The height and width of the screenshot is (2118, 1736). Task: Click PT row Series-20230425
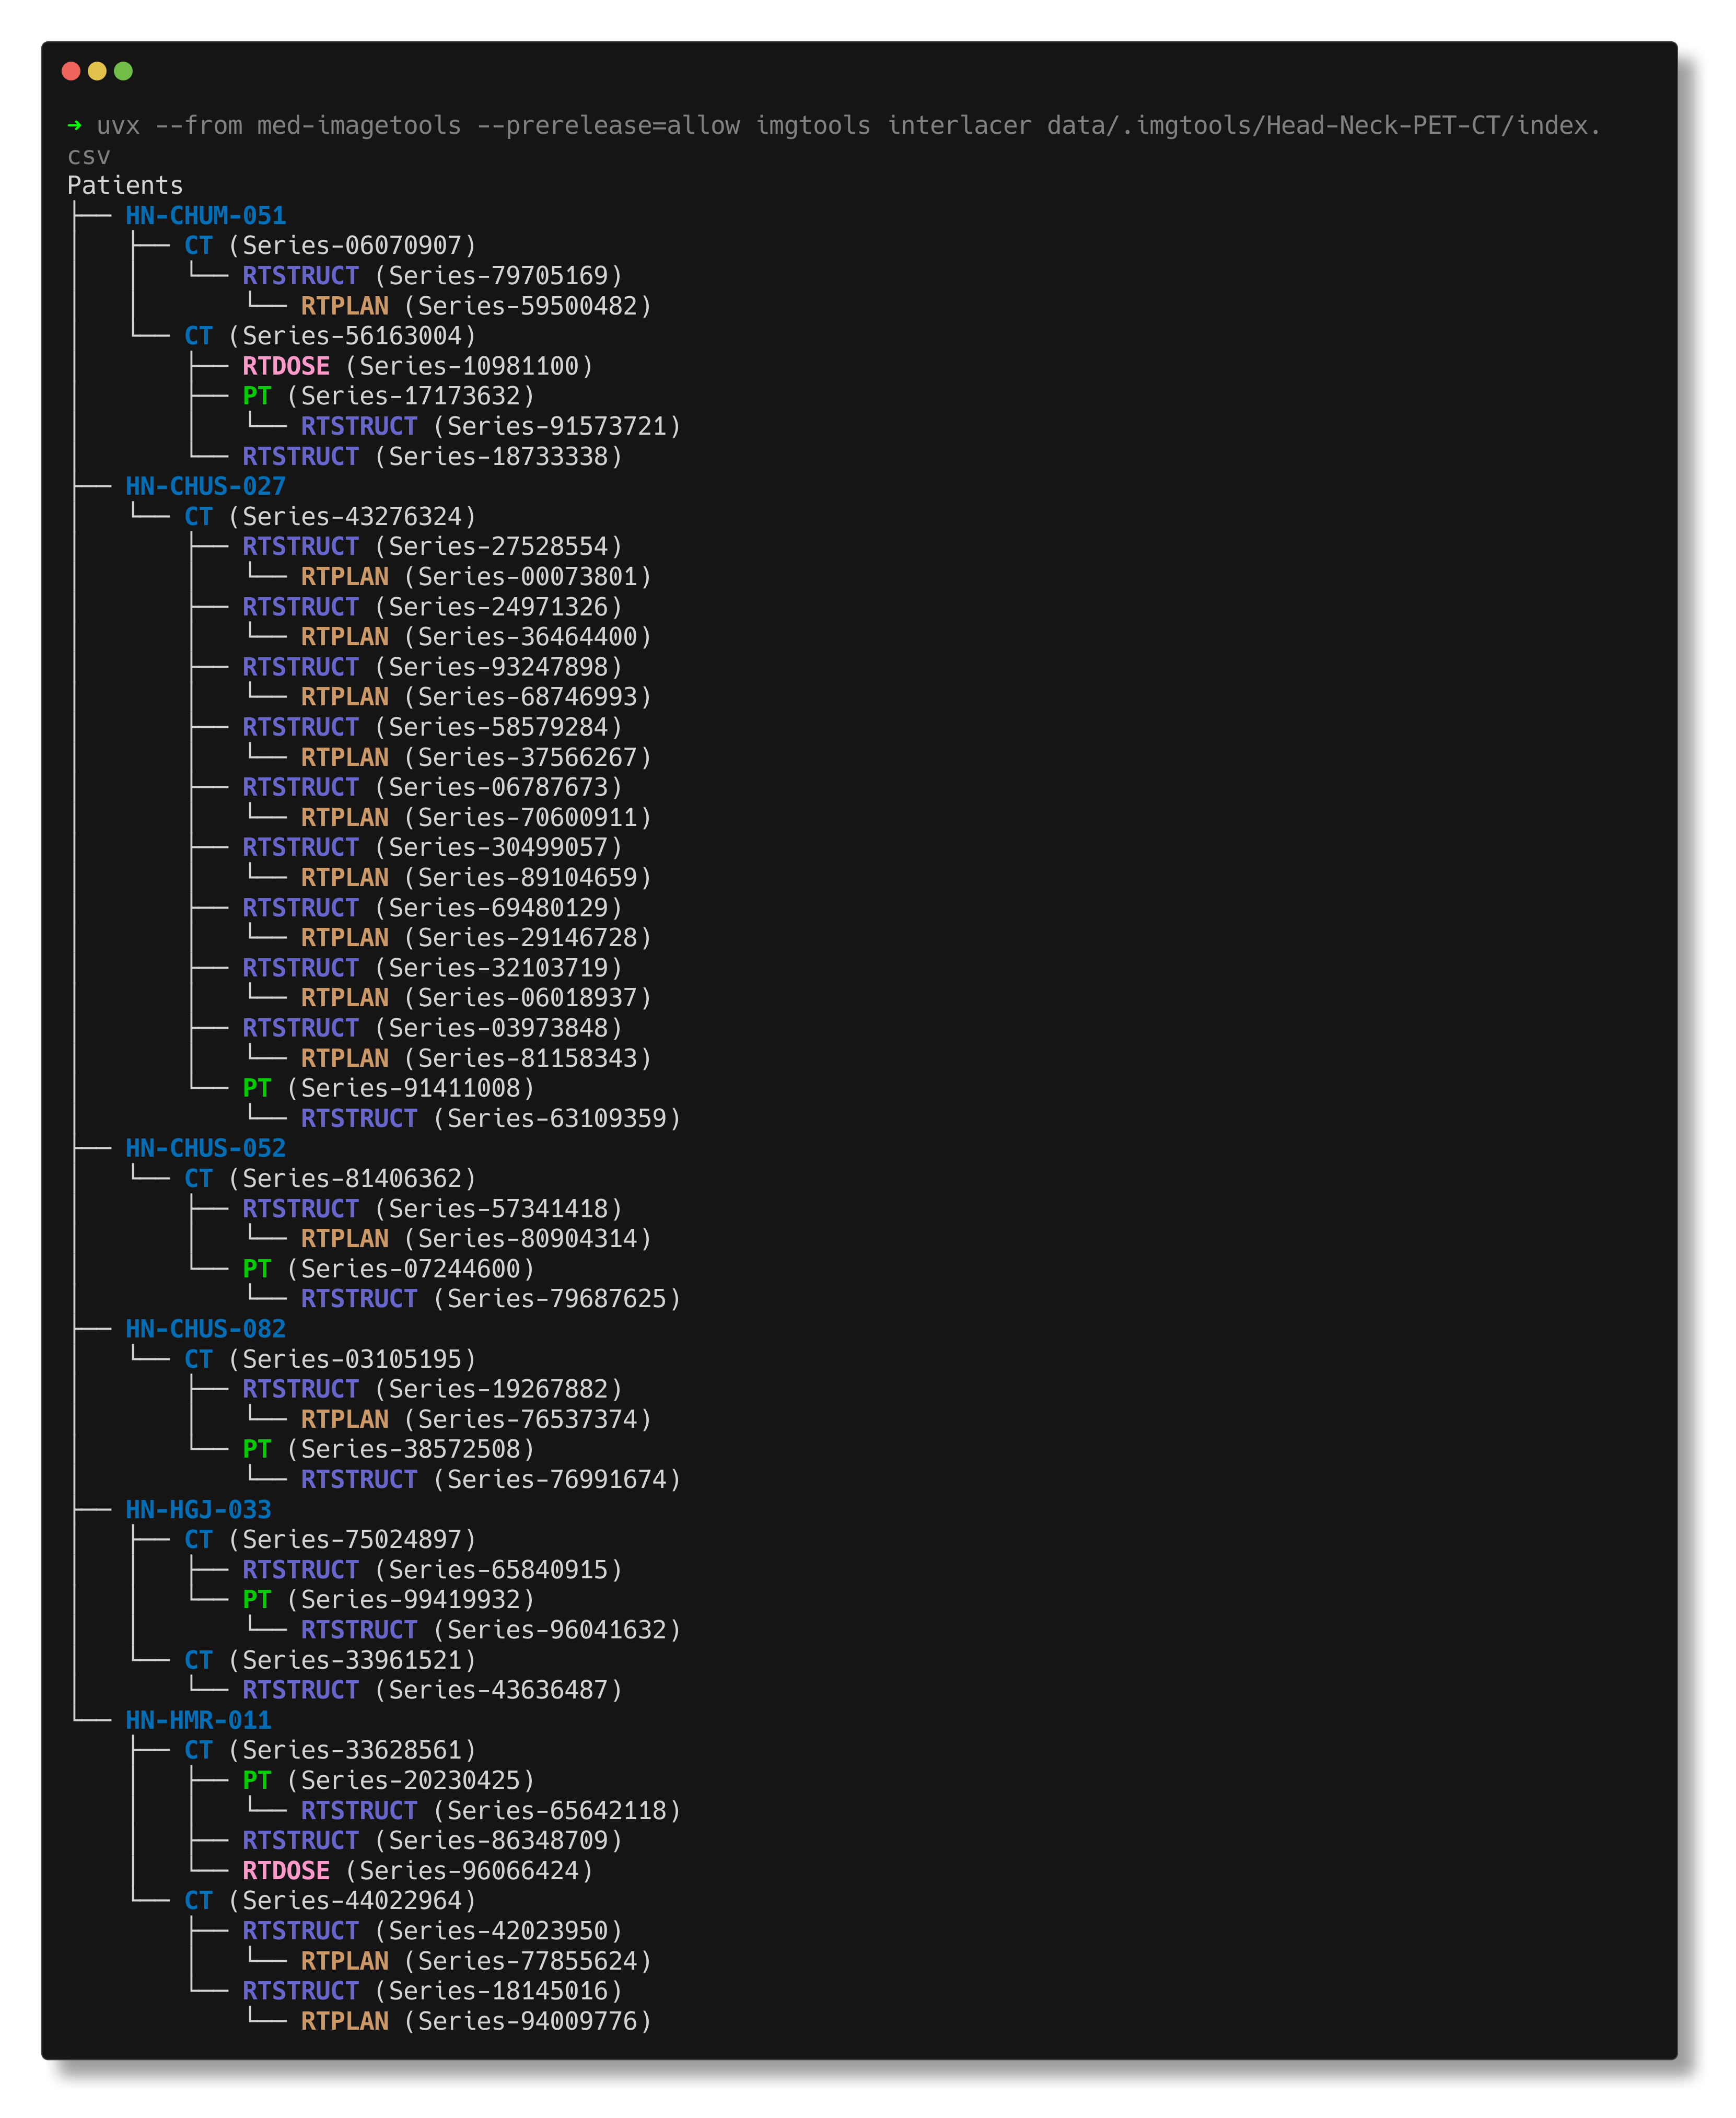click(389, 1780)
